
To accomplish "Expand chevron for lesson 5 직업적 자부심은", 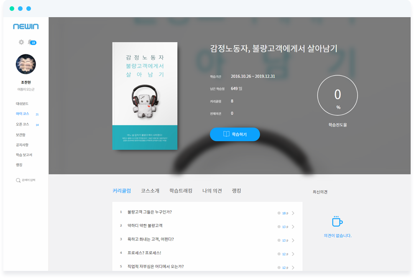I will (293, 268).
